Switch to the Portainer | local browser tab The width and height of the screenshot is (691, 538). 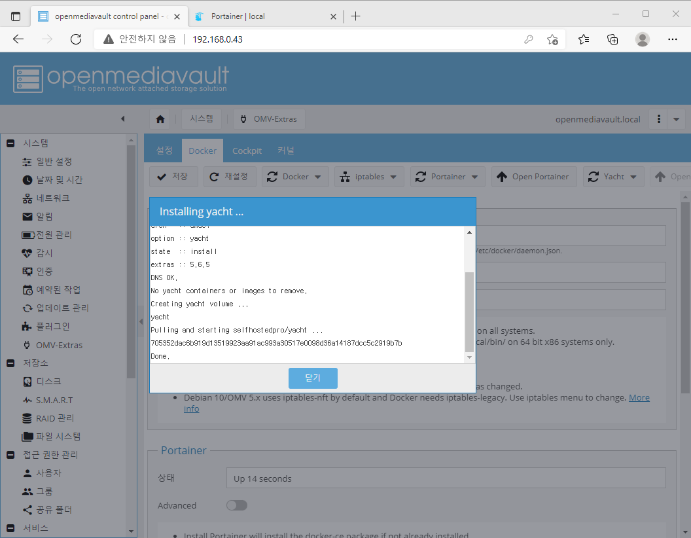[266, 16]
